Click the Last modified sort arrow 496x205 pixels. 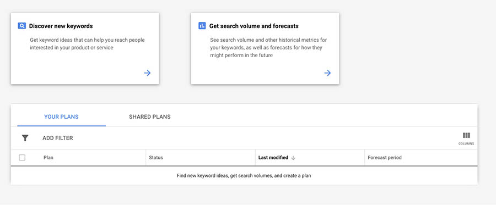point(293,158)
